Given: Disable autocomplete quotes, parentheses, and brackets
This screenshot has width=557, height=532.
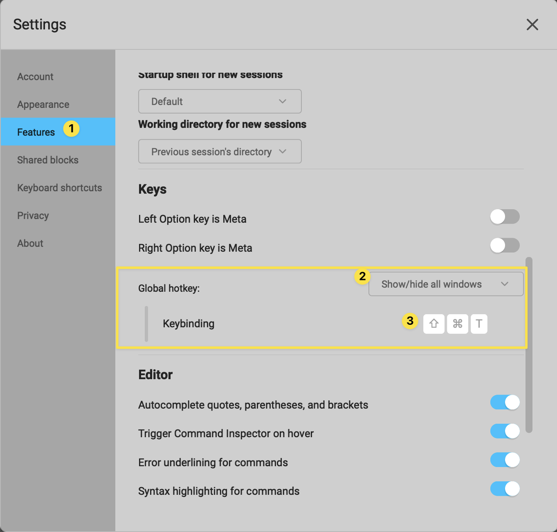Looking at the screenshot, I should pos(505,402).
